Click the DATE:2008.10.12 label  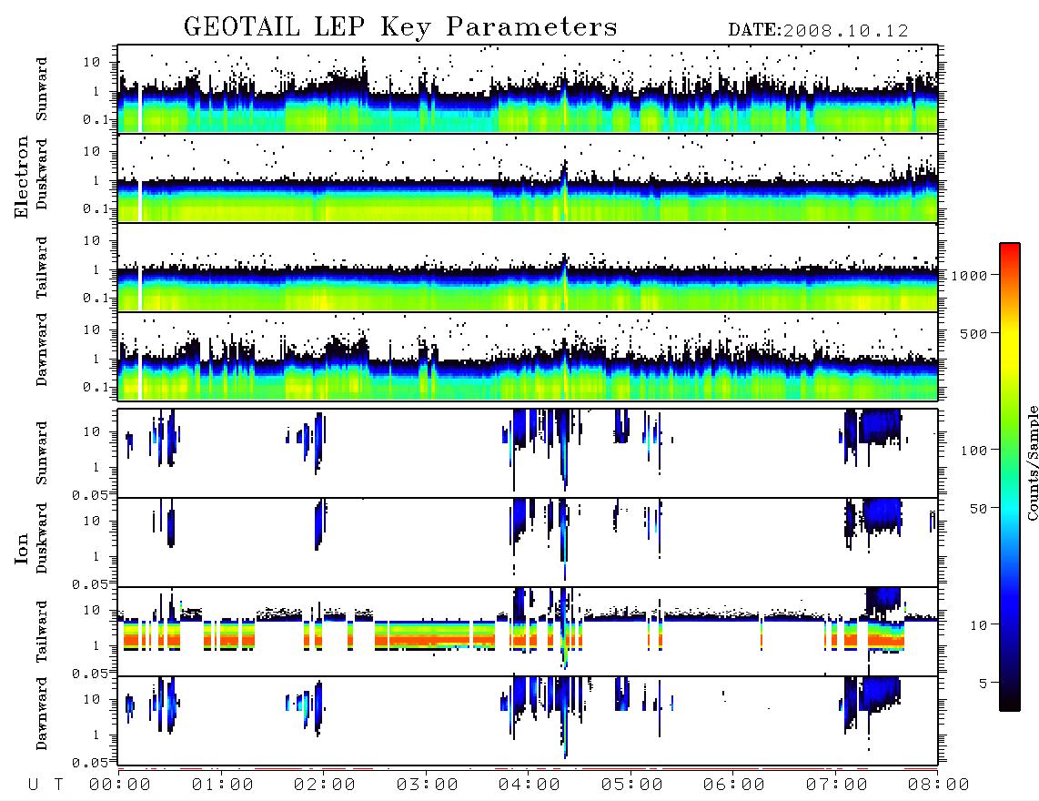818,30
